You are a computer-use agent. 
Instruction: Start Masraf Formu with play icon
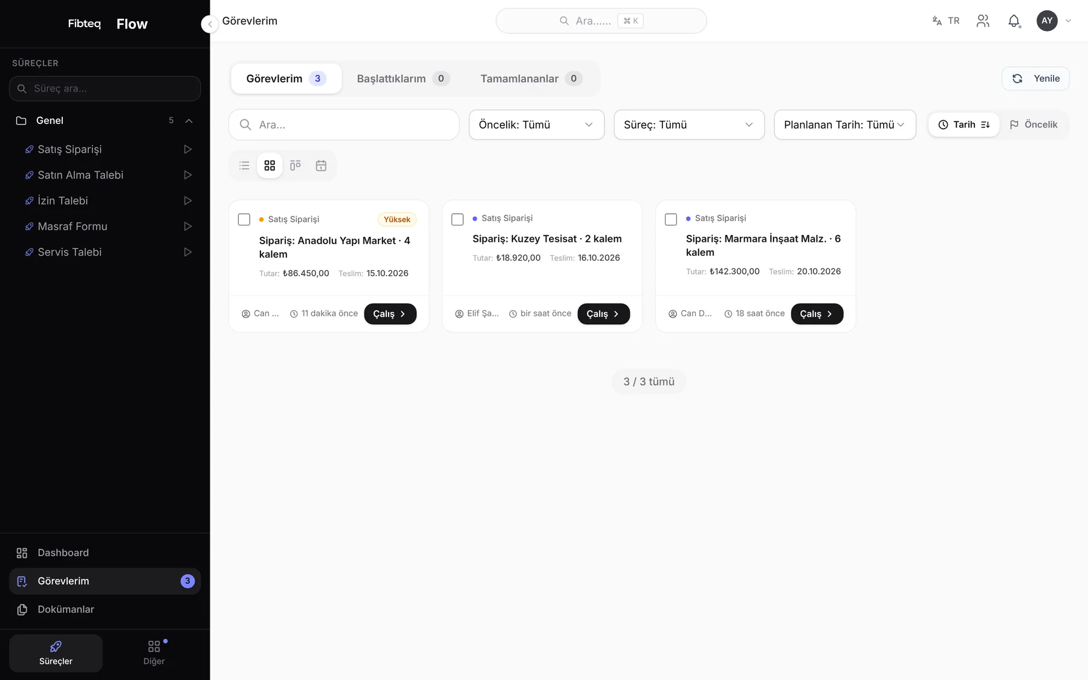coord(188,227)
